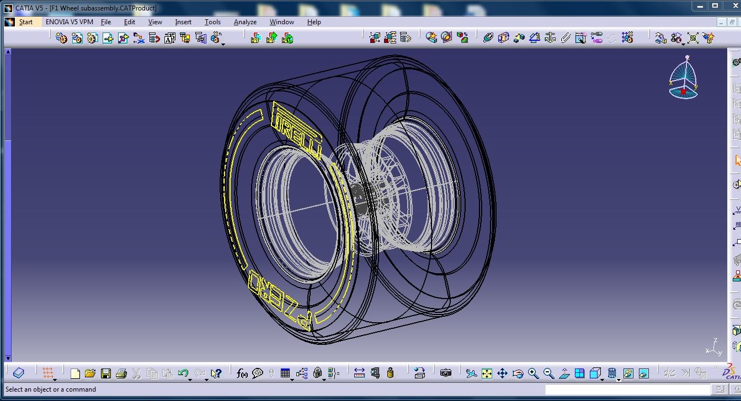Click the Zoom Out magnifier icon
This screenshot has height=401, width=741.
[548, 373]
